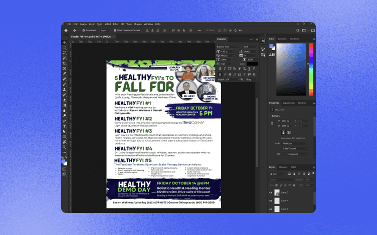
Task: Hide Layer 3 using its eye icon
Action: [271, 192]
